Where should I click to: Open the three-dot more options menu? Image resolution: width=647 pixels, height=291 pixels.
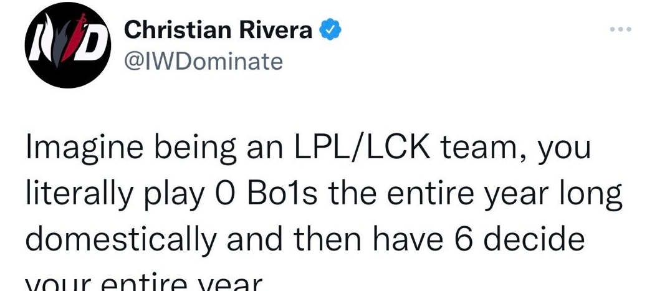click(x=621, y=29)
